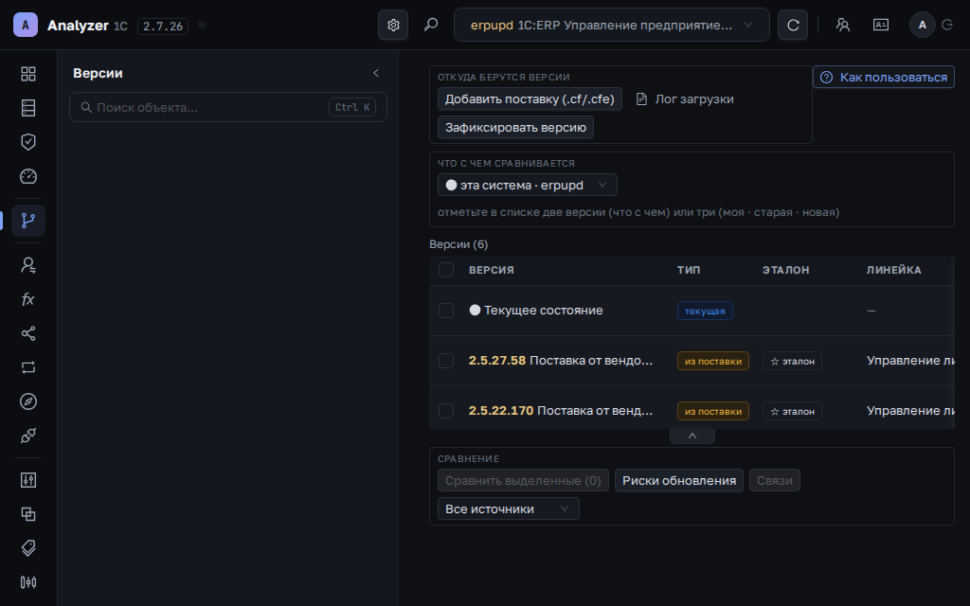Collapse the Версии side panel
The height and width of the screenshot is (606, 970).
[375, 73]
